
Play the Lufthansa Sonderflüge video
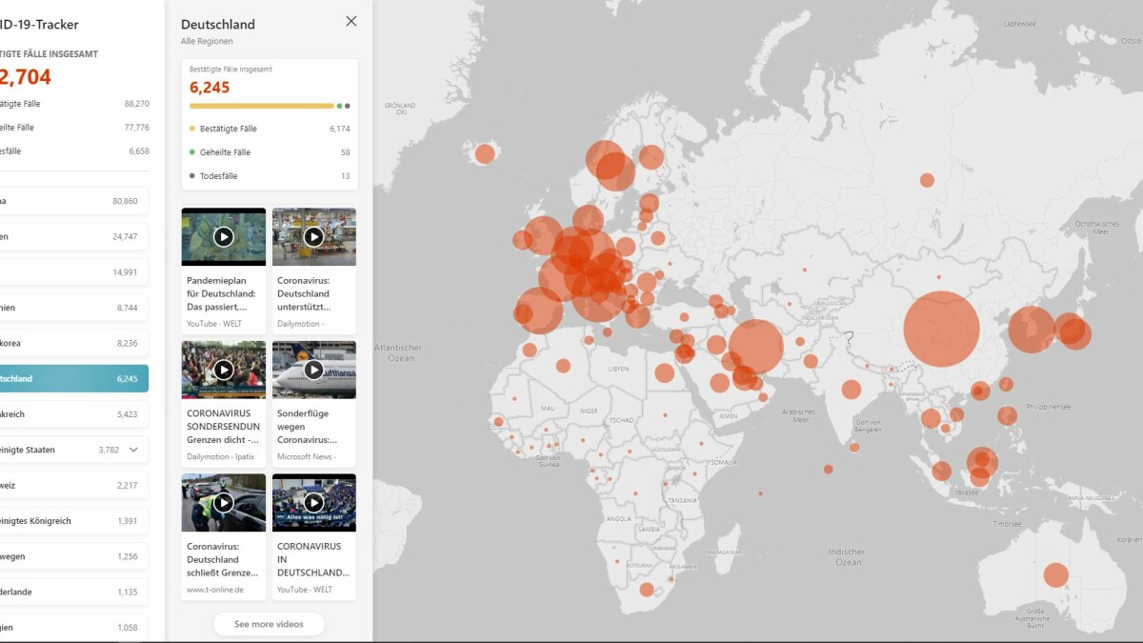[313, 370]
